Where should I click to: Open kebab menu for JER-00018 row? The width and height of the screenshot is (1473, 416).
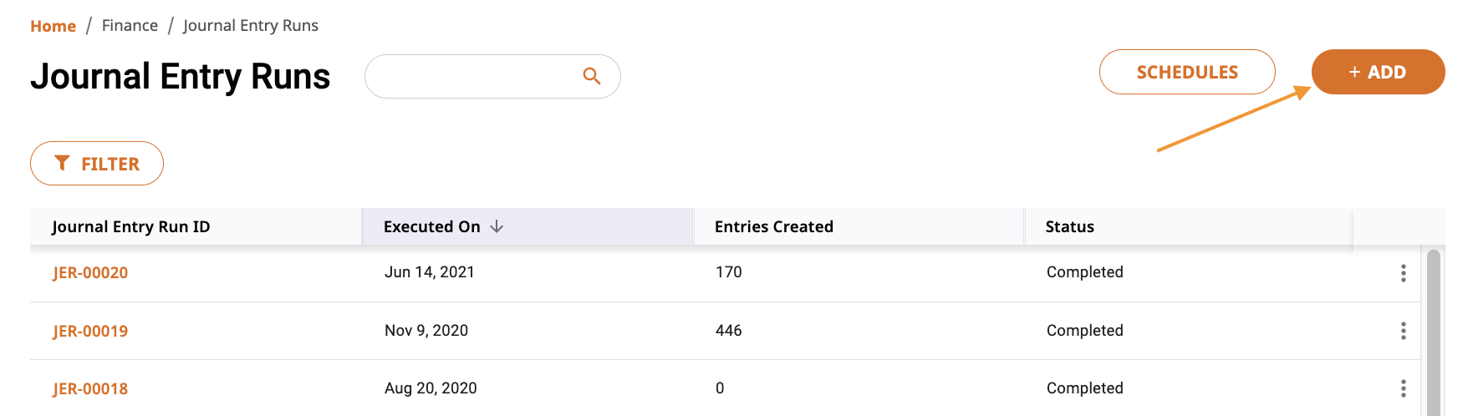point(1404,388)
